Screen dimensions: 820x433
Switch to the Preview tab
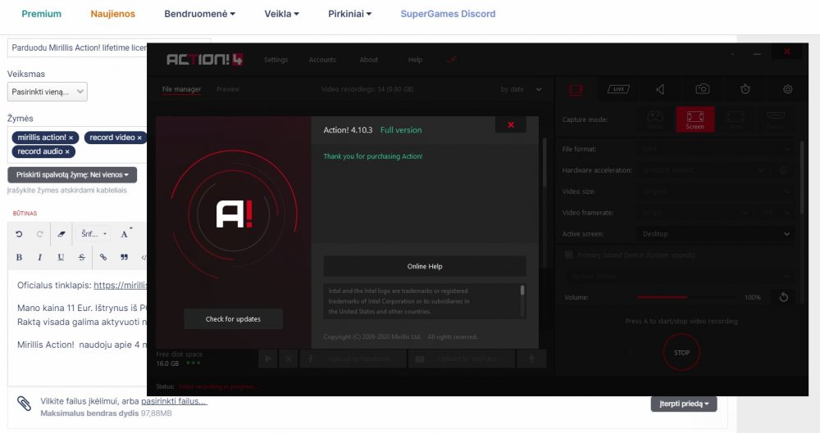click(x=228, y=89)
